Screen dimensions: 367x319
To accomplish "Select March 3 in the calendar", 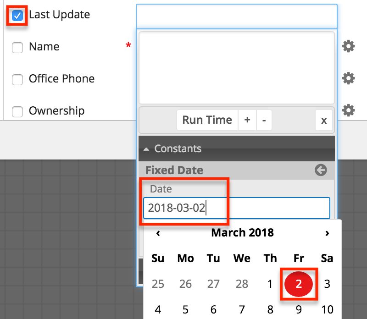I will (327, 284).
